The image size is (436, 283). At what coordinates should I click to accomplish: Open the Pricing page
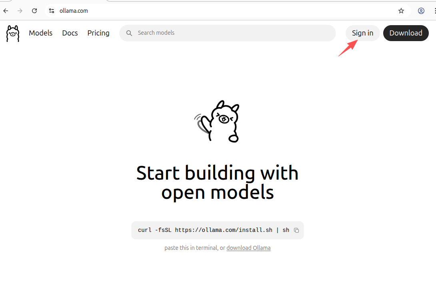(98, 33)
